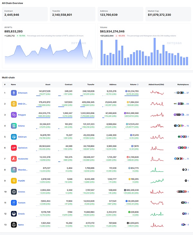Click the red down arrow by -65.25%
The height and width of the screenshot is (235, 193).
pyautogui.click(x=116, y=36)
